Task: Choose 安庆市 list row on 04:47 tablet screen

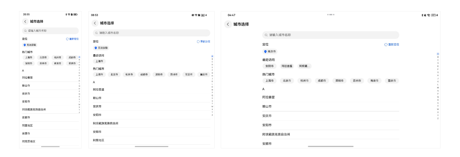Action: 331,116
